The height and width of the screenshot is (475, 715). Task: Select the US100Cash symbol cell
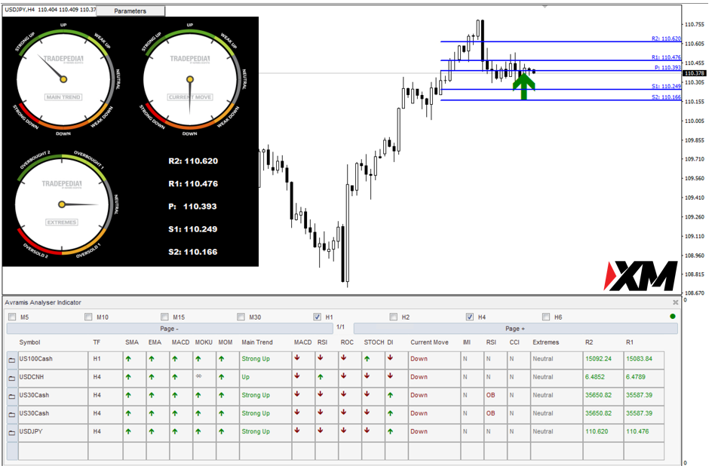tap(53, 359)
